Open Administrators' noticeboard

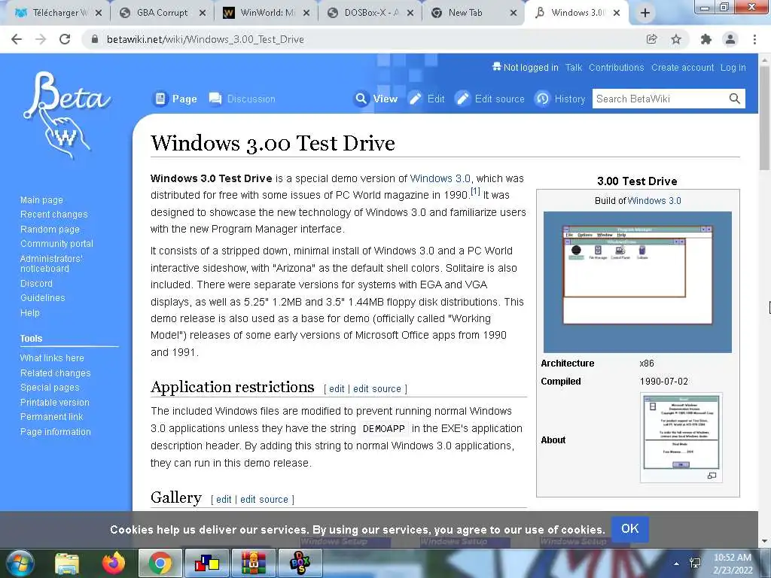[51, 263]
